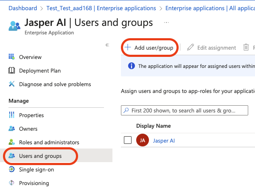The height and width of the screenshot is (188, 255).
Task: Click the Single sign-on icon
Action: tap(11, 170)
